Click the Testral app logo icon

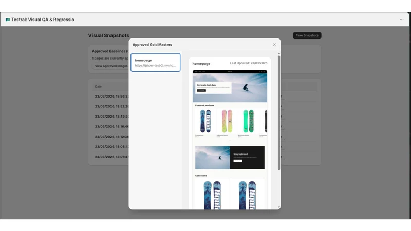tap(8, 20)
